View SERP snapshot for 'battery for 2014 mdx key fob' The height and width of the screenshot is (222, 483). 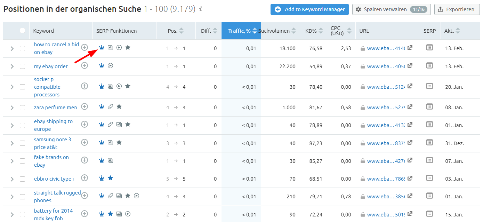tap(429, 214)
